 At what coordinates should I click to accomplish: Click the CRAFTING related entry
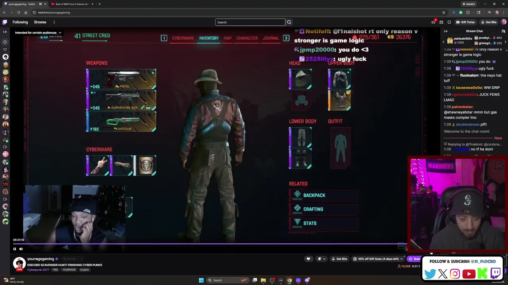tap(323, 209)
